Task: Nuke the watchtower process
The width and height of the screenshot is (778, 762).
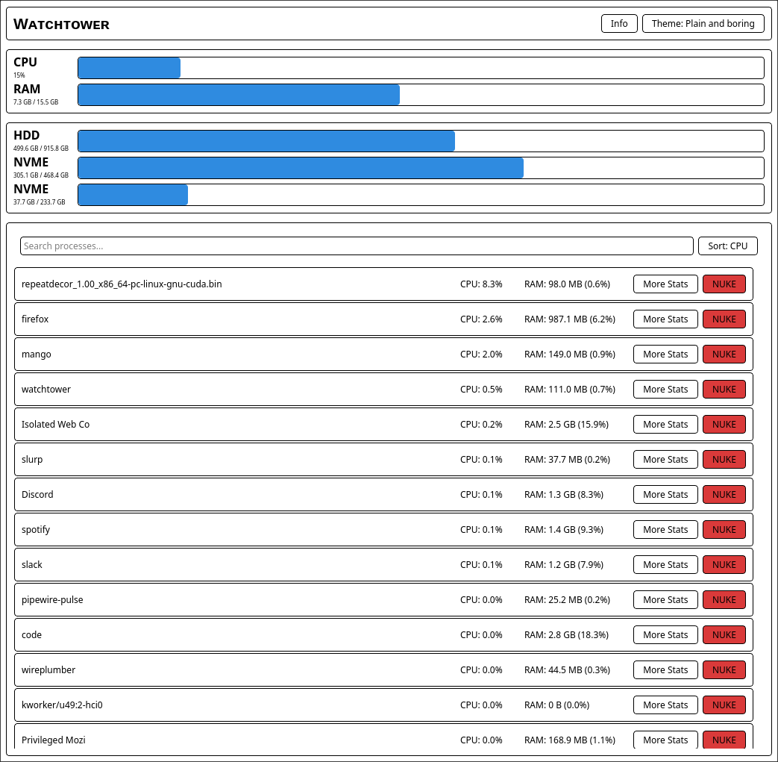Action: tap(724, 390)
